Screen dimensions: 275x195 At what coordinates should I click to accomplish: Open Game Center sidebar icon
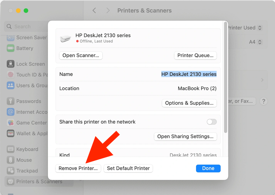pyautogui.click(x=11, y=123)
